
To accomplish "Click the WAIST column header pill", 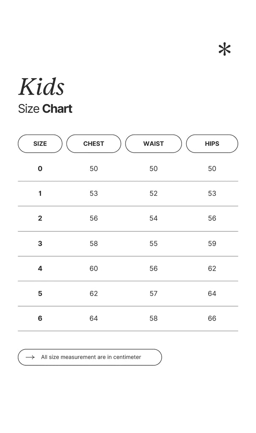I will [x=153, y=144].
